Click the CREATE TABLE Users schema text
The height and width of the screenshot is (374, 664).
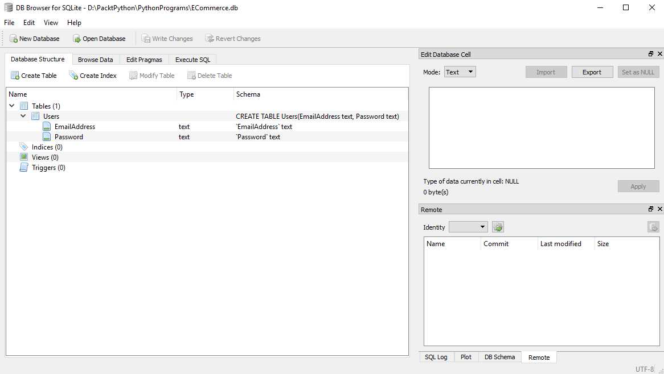(317, 116)
